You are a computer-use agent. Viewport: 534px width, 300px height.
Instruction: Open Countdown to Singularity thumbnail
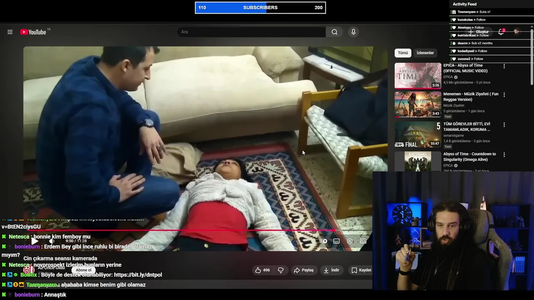click(x=418, y=161)
